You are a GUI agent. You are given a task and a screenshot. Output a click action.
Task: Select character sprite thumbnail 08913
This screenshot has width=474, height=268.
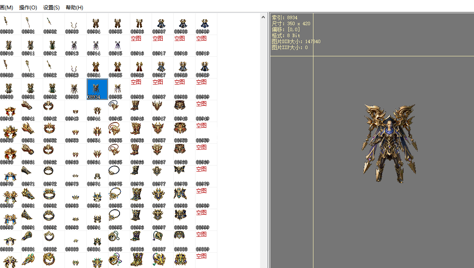72,45
